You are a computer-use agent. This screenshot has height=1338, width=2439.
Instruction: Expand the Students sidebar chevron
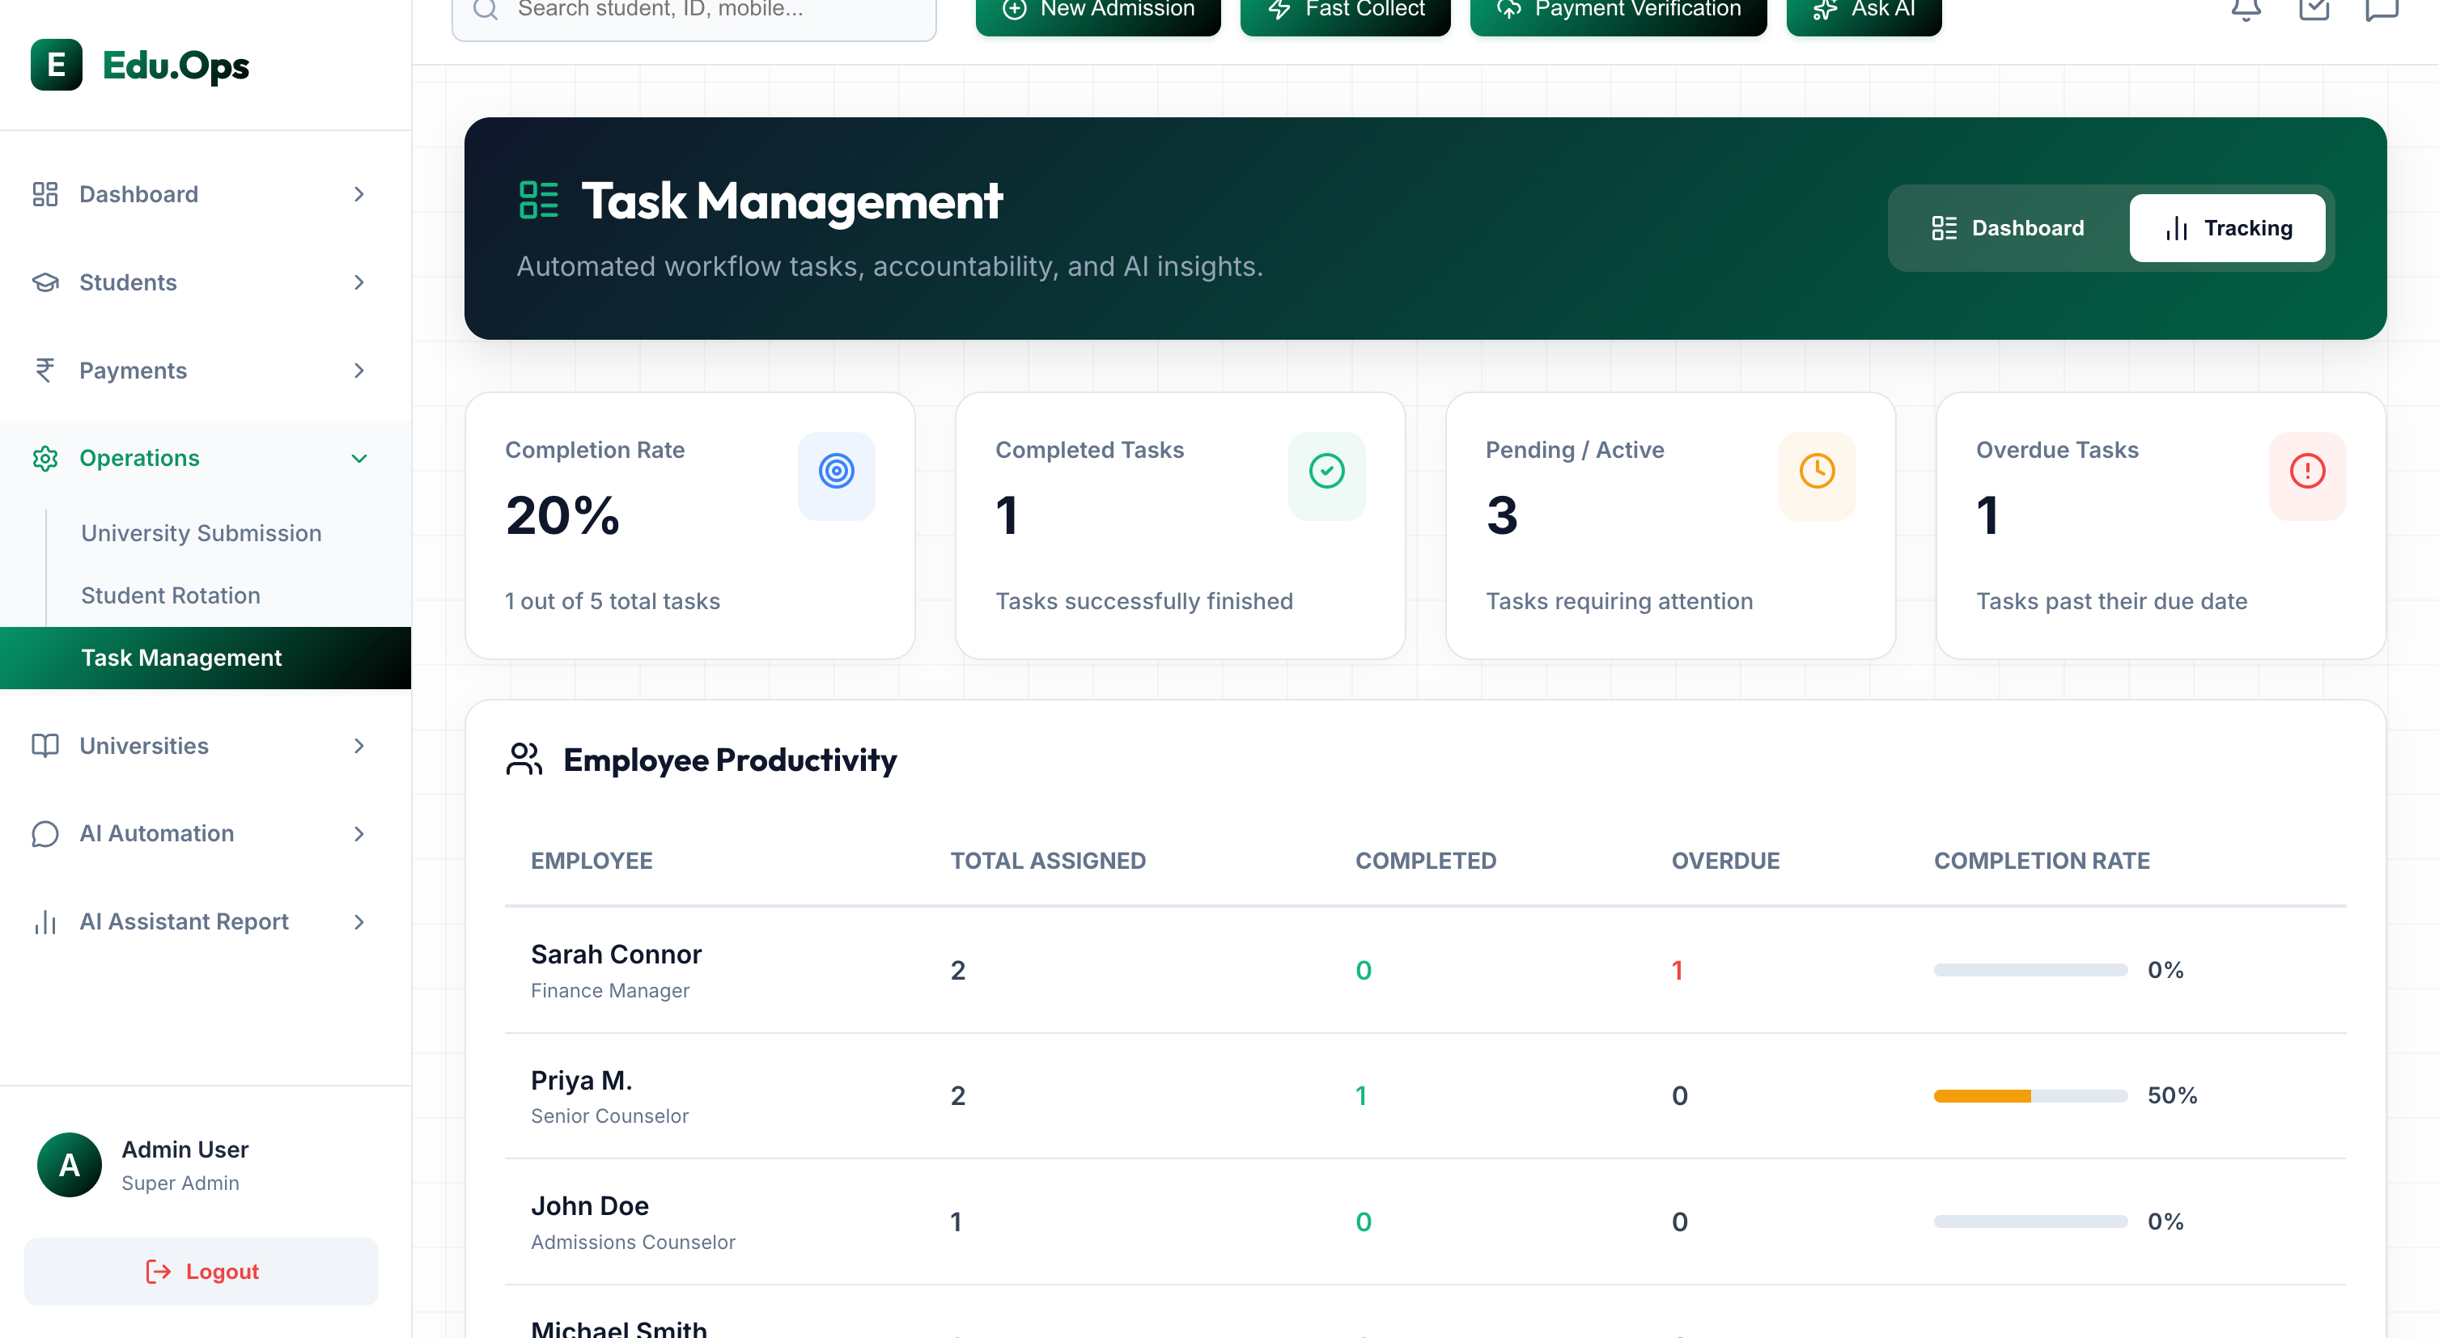tap(358, 282)
